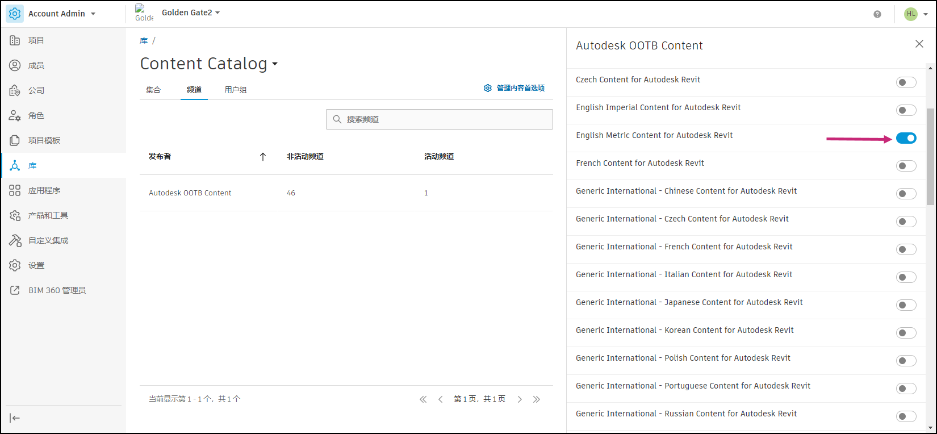937x434 pixels.
Task: Open the 设置 settings sidebar icon
Action: [x=15, y=265]
